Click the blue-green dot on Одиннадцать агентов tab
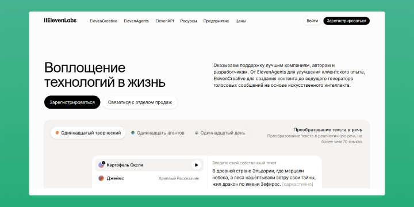Image resolution: width=414 pixels, height=207 pixels. (133, 133)
